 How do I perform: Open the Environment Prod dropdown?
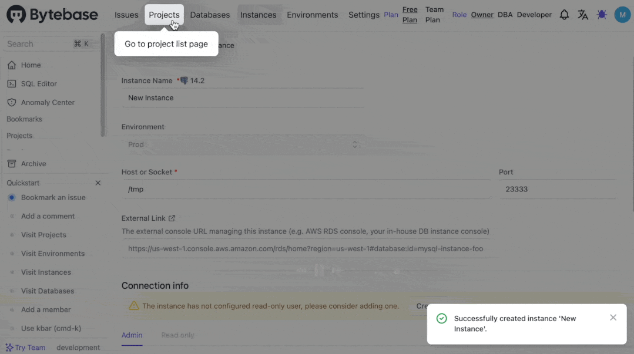[242, 144]
